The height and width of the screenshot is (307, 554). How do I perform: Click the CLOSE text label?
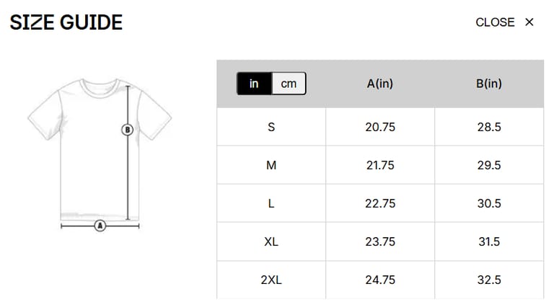[495, 22]
